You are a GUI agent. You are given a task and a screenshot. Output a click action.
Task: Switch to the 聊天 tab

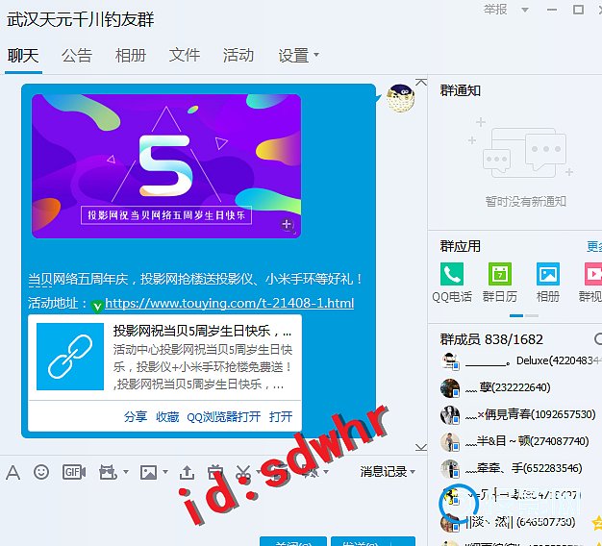click(x=23, y=55)
